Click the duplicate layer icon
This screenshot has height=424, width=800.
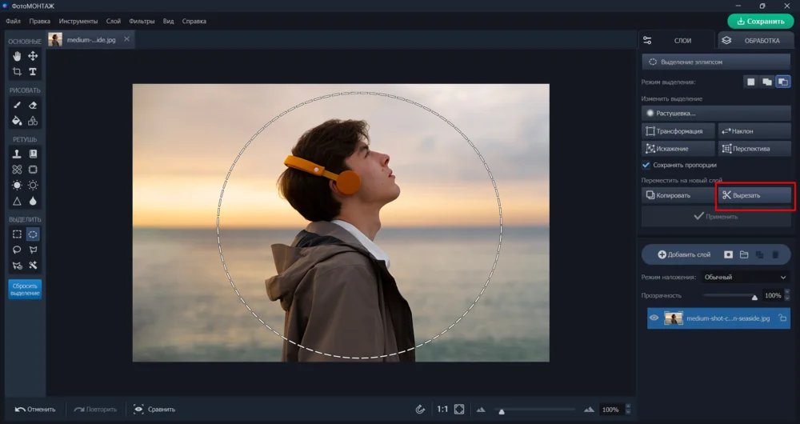[760, 254]
